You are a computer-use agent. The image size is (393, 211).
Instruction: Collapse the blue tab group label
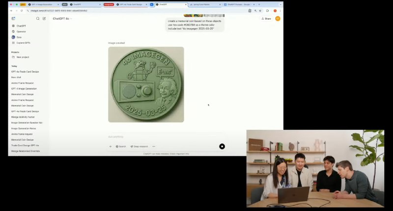click(x=152, y=4)
